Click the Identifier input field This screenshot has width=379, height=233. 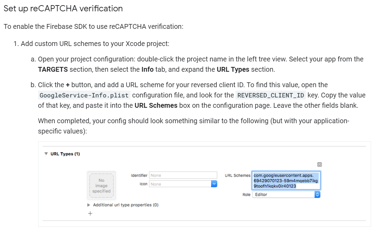(183, 175)
